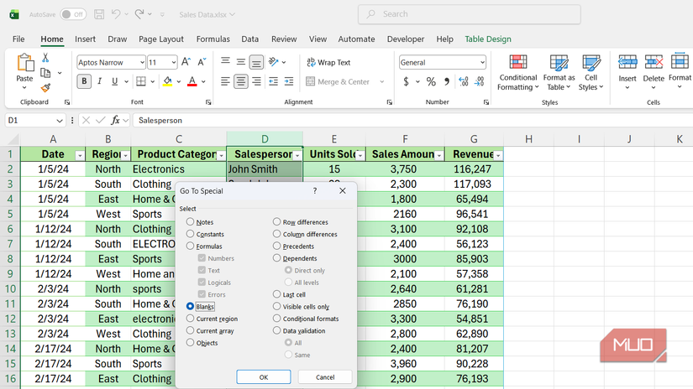693x389 pixels.
Task: Click Increase Decimal icon
Action: pyautogui.click(x=463, y=81)
